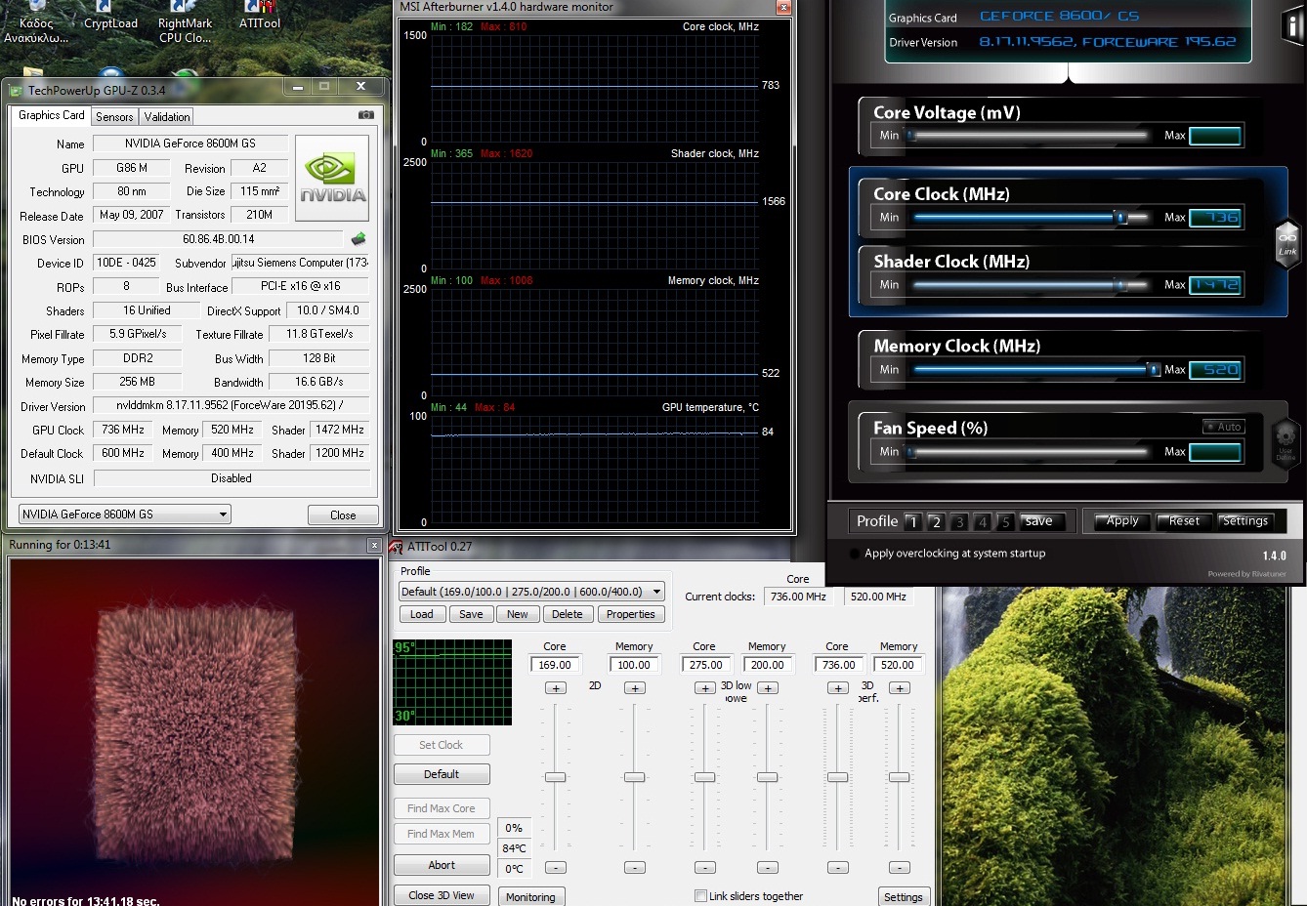
Task: Increase 2D Memory clock with plus button
Action: [x=635, y=688]
